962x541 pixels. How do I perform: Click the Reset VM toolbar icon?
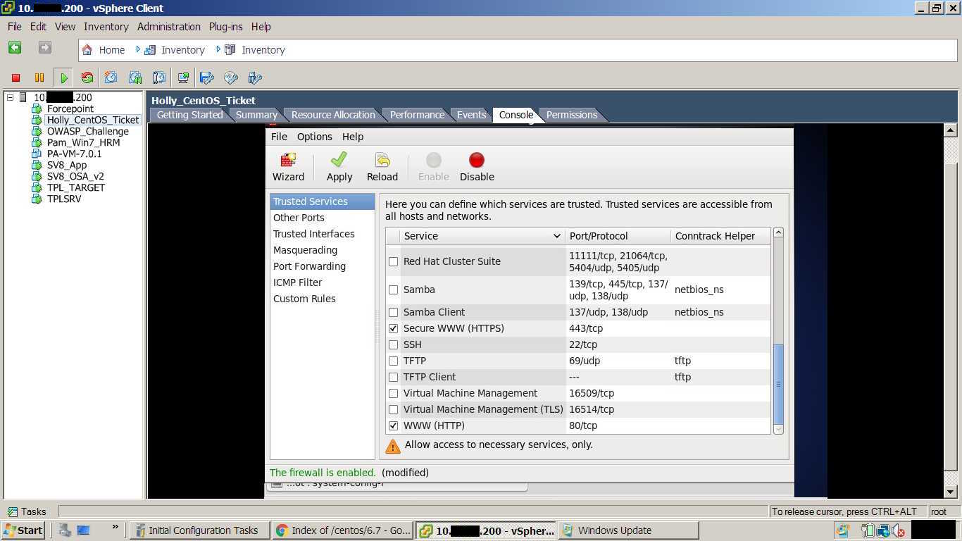[87, 77]
